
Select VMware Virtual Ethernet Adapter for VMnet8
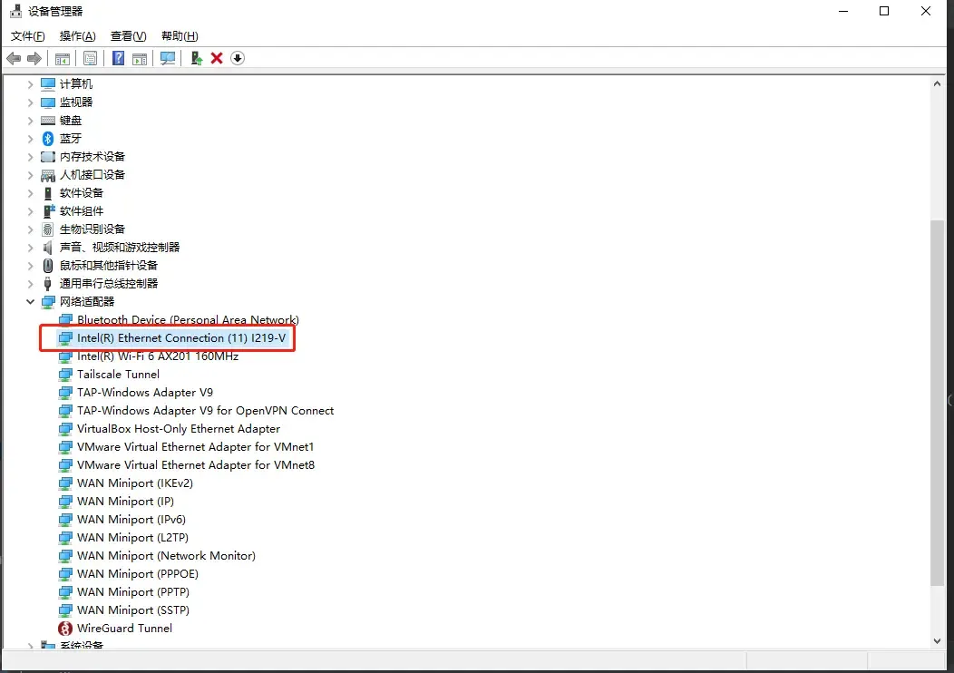click(x=196, y=465)
